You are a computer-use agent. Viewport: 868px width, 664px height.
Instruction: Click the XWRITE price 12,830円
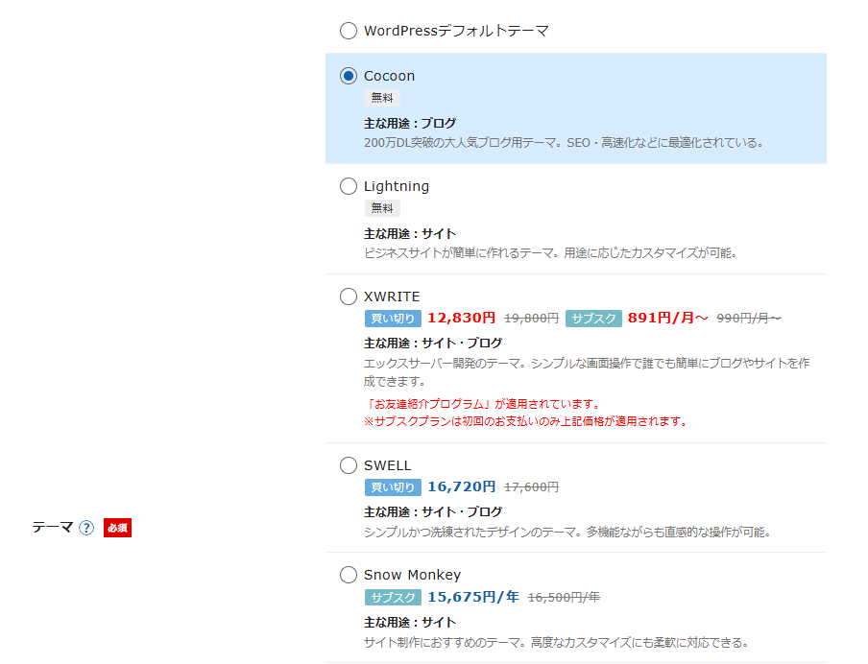coord(462,319)
